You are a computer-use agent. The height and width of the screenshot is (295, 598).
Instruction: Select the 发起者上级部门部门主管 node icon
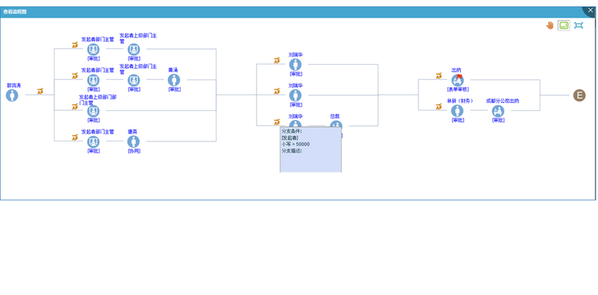[x=93, y=111]
